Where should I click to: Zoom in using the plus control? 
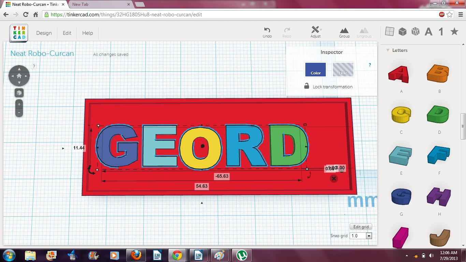19,104
